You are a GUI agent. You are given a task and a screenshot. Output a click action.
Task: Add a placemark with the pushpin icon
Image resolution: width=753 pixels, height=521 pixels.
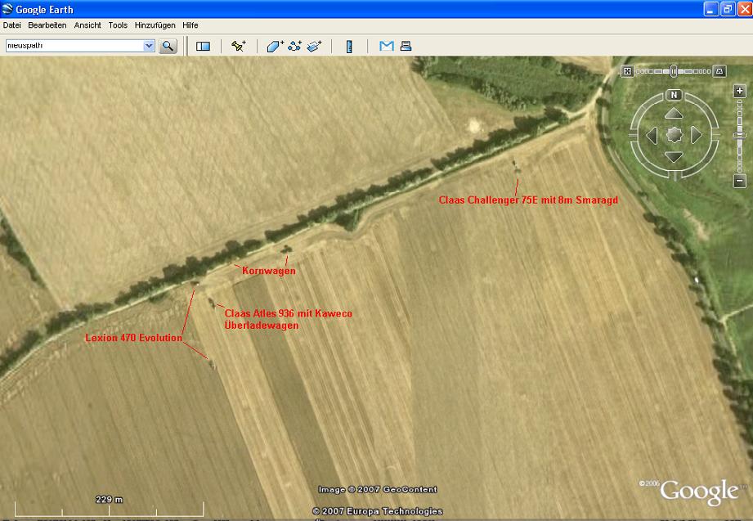238,47
